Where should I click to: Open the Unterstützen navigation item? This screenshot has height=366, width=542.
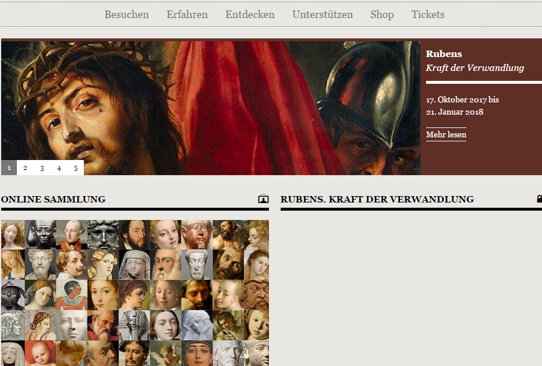click(x=322, y=15)
